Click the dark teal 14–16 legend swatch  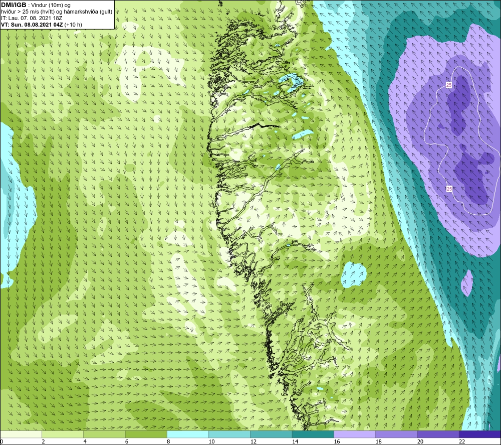tap(313, 434)
